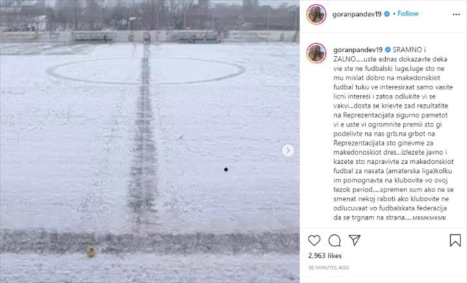Open comments with the speech bubble icon
The height and width of the screenshot is (283, 467).
pos(334,240)
